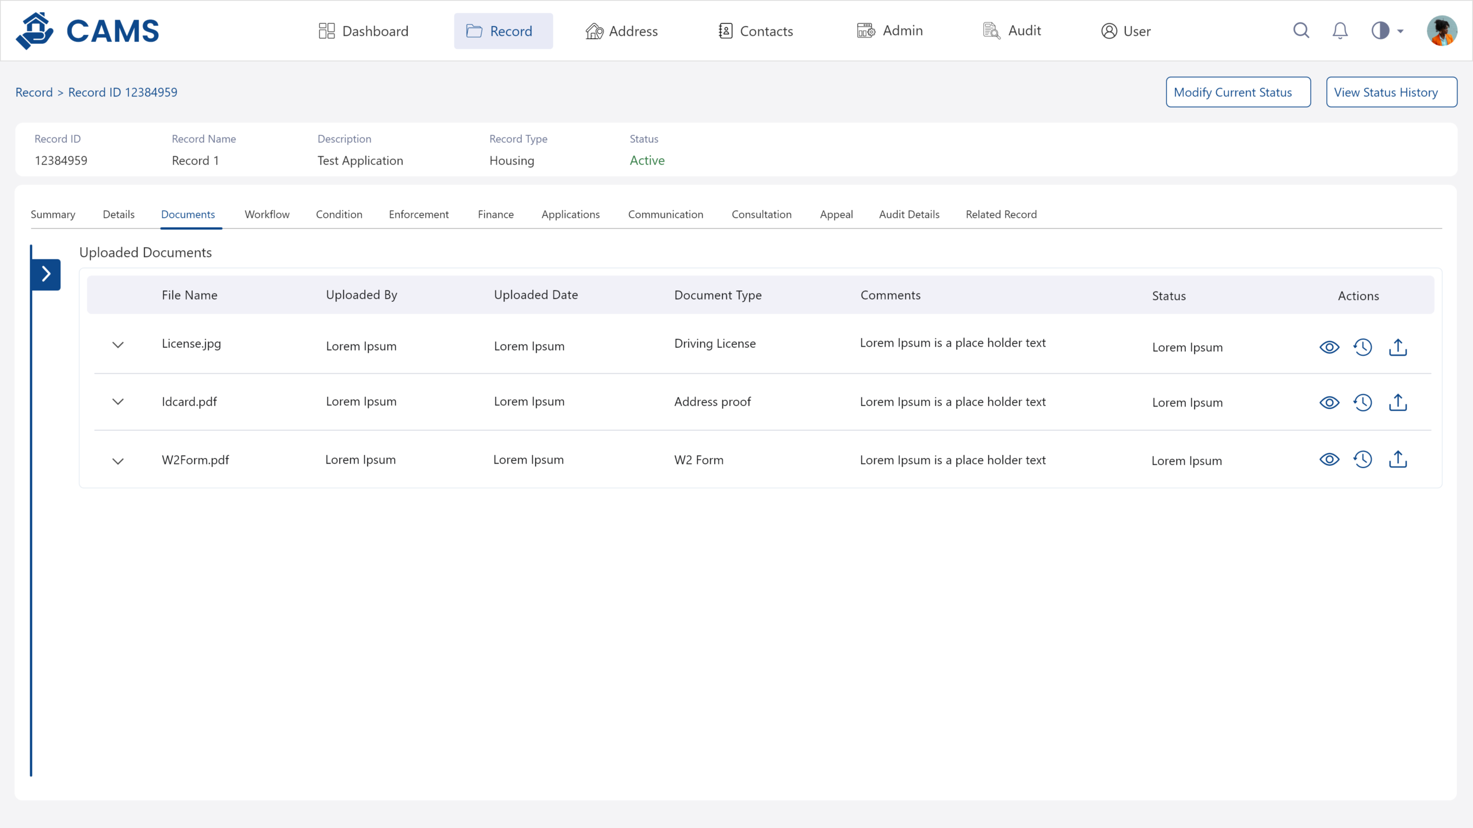This screenshot has height=828, width=1473.
Task: Switch to the Workflow tab
Action: [267, 214]
